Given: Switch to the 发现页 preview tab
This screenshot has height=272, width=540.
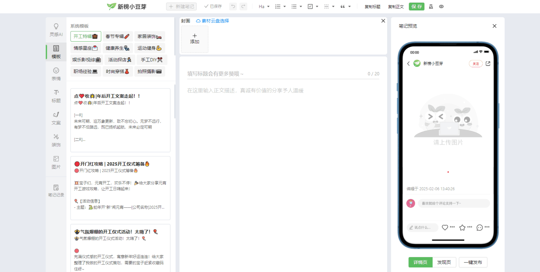Looking at the screenshot, I should (444, 262).
